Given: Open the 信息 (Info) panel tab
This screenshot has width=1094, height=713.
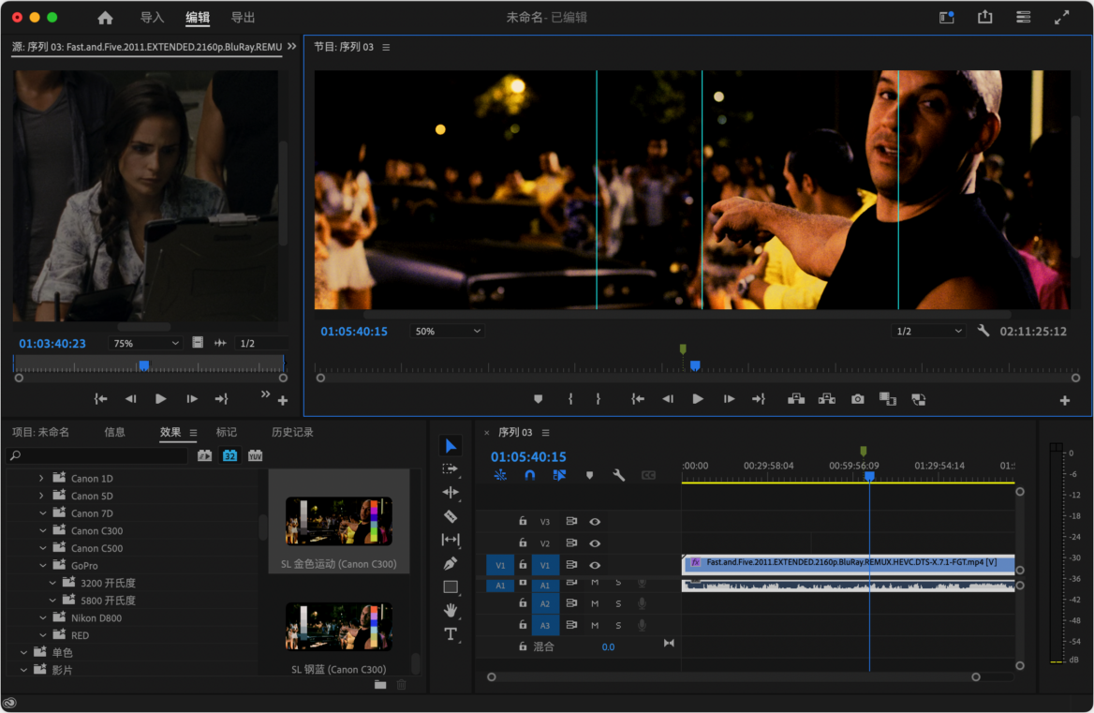Looking at the screenshot, I should [114, 432].
